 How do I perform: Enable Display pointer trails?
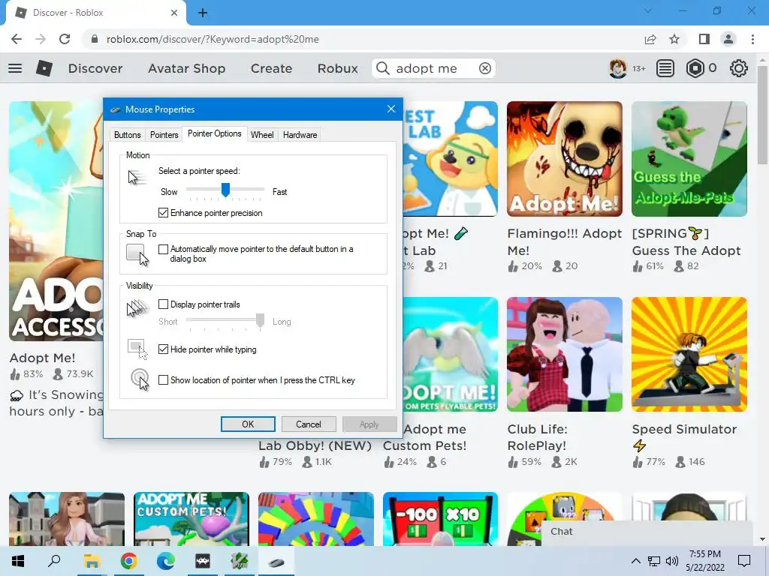point(163,304)
